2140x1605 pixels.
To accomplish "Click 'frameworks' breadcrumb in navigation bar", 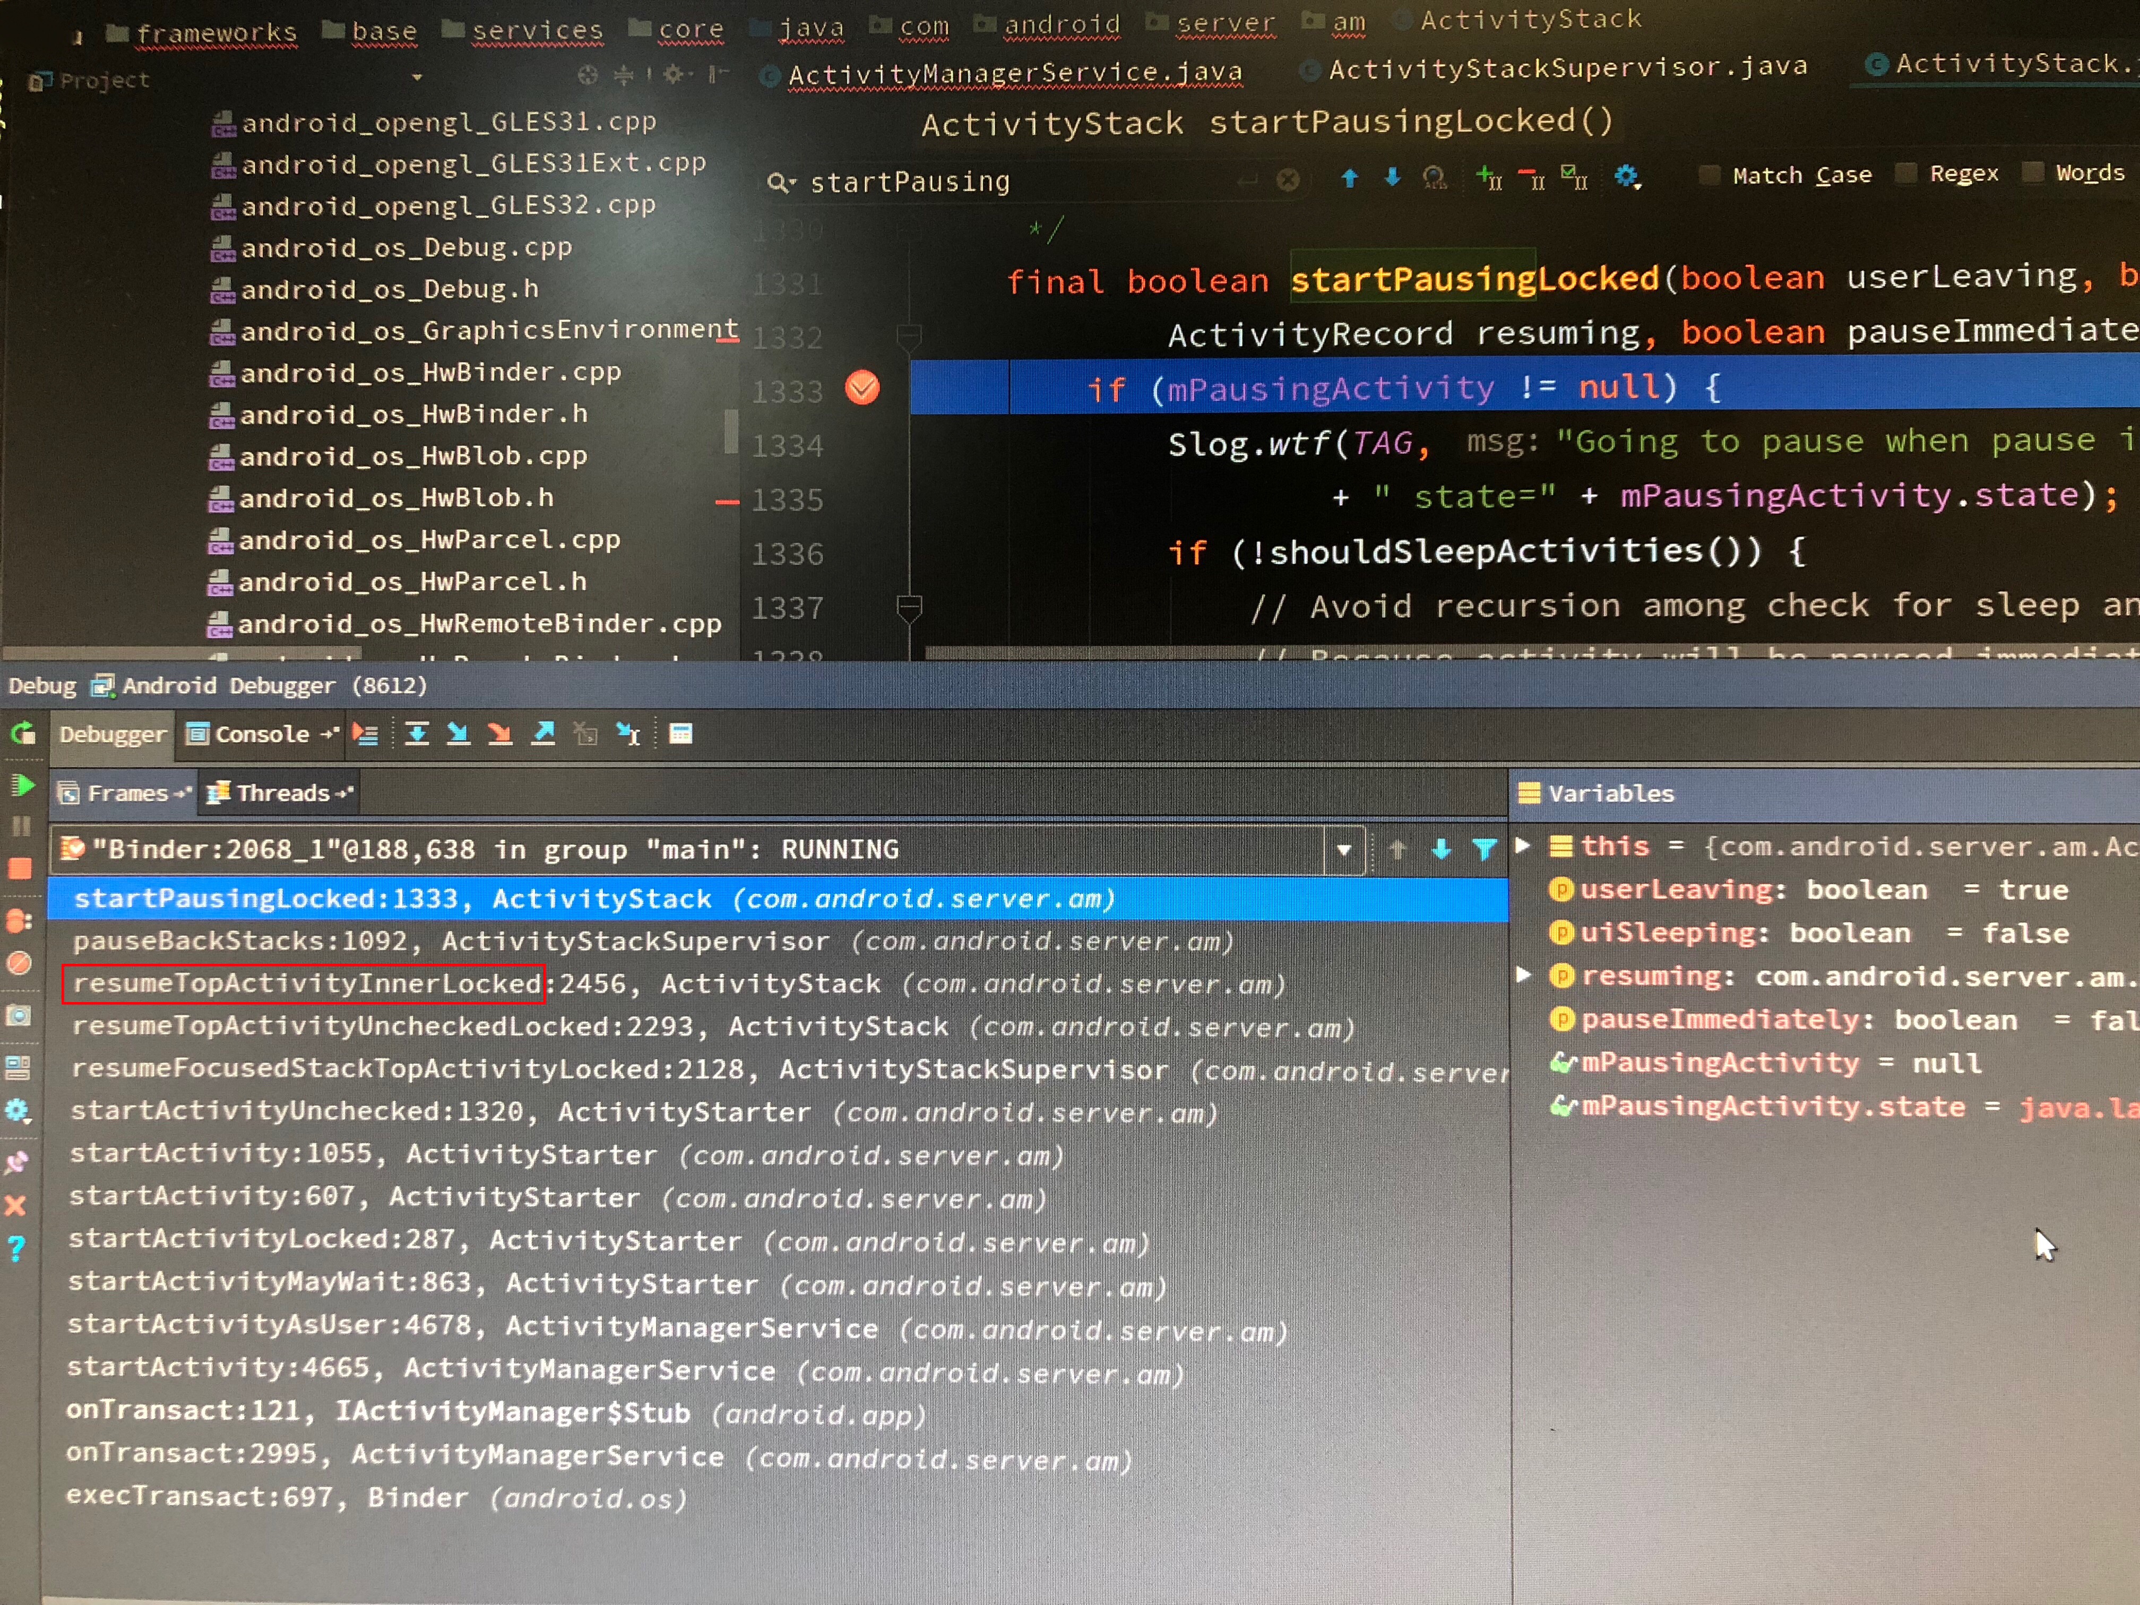I will 215,34.
